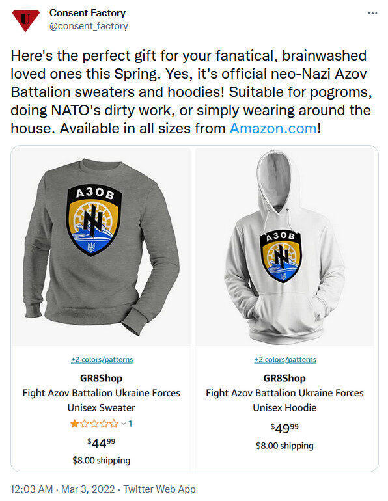The height and width of the screenshot is (501, 388).
Task: Click the $44.99 sweater price
Action: pos(102,443)
